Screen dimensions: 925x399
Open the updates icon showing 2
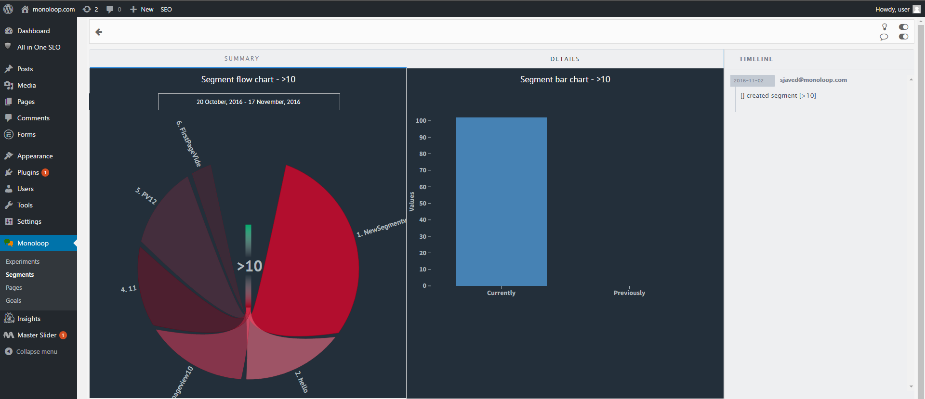[x=90, y=9]
